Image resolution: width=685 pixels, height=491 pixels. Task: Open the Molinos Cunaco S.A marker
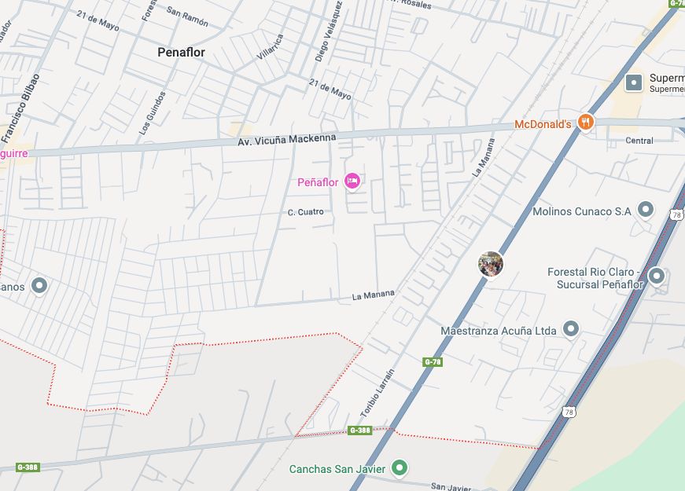[x=645, y=210]
